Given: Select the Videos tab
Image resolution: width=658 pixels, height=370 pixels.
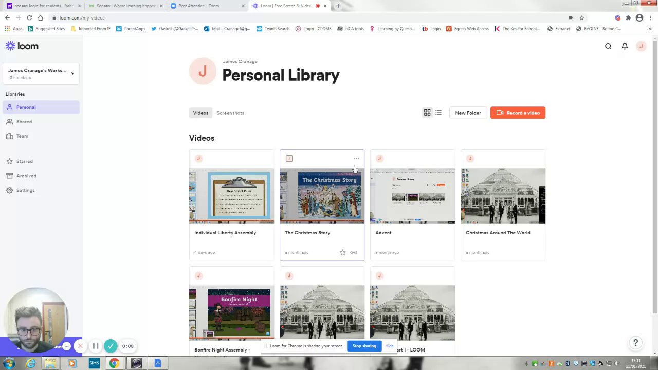Looking at the screenshot, I should [x=200, y=113].
